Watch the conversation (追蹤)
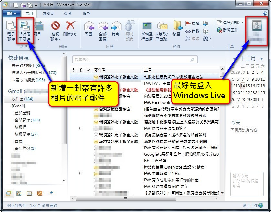This screenshot has width=271, height=212. pyautogui.click(x=192, y=31)
